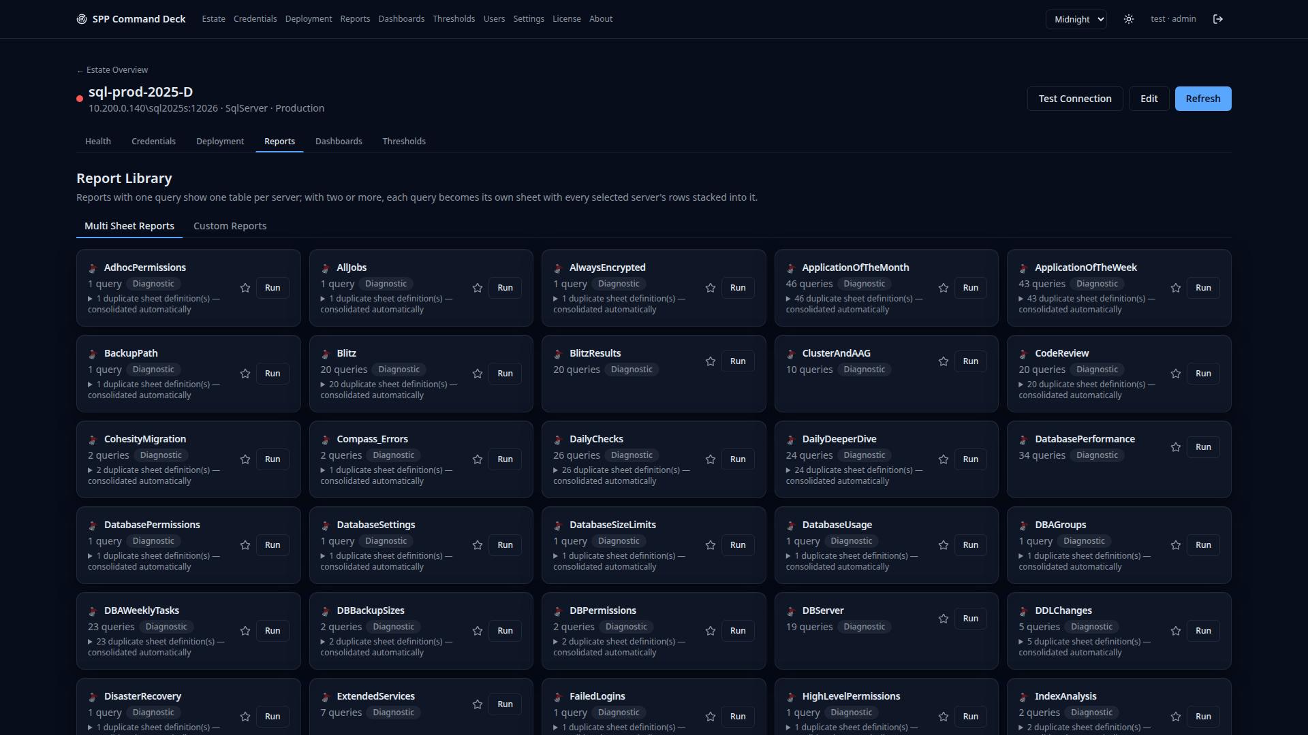Expand DailyChecks 26 duplicate definitions
This screenshot has height=735, width=1308.
(x=621, y=476)
